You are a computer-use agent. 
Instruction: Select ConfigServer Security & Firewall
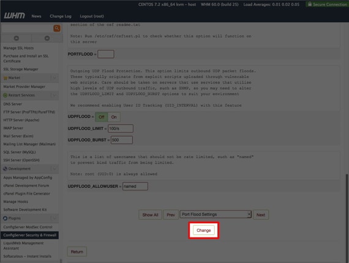29,236
